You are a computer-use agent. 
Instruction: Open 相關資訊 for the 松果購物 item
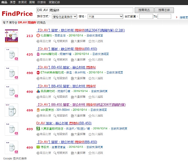click(60, 41)
